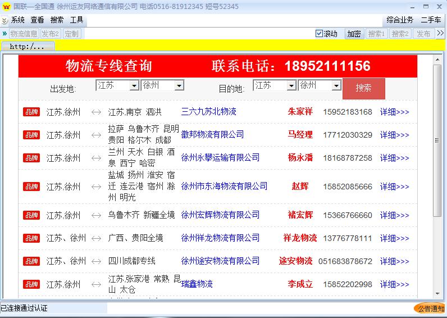Open 徐州宏辉物流有限公司 company link
The width and height of the screenshot is (447, 318).
220,215
